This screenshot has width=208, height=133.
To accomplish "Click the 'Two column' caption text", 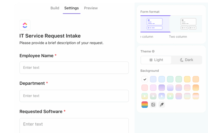I will 178,37.
